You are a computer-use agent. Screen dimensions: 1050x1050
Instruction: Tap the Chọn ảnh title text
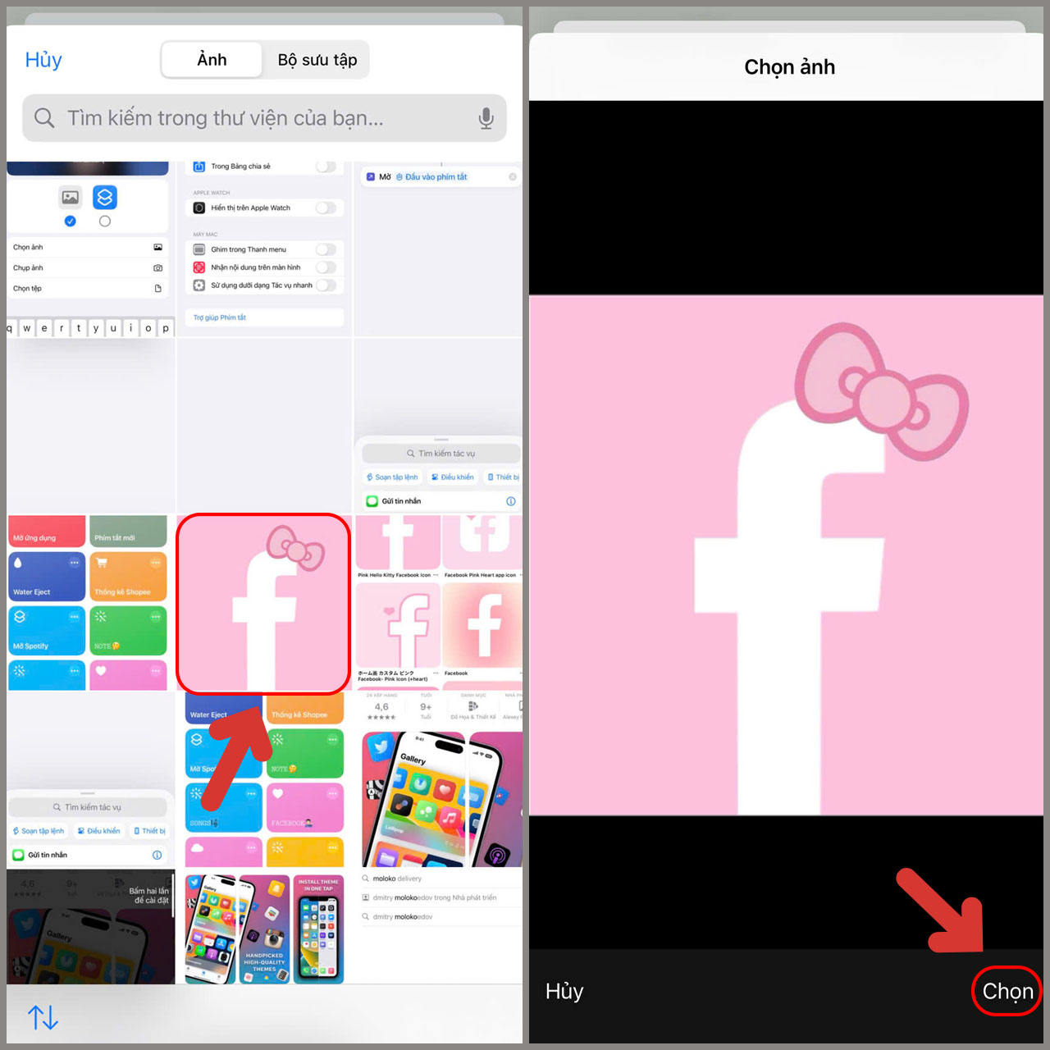pos(789,67)
